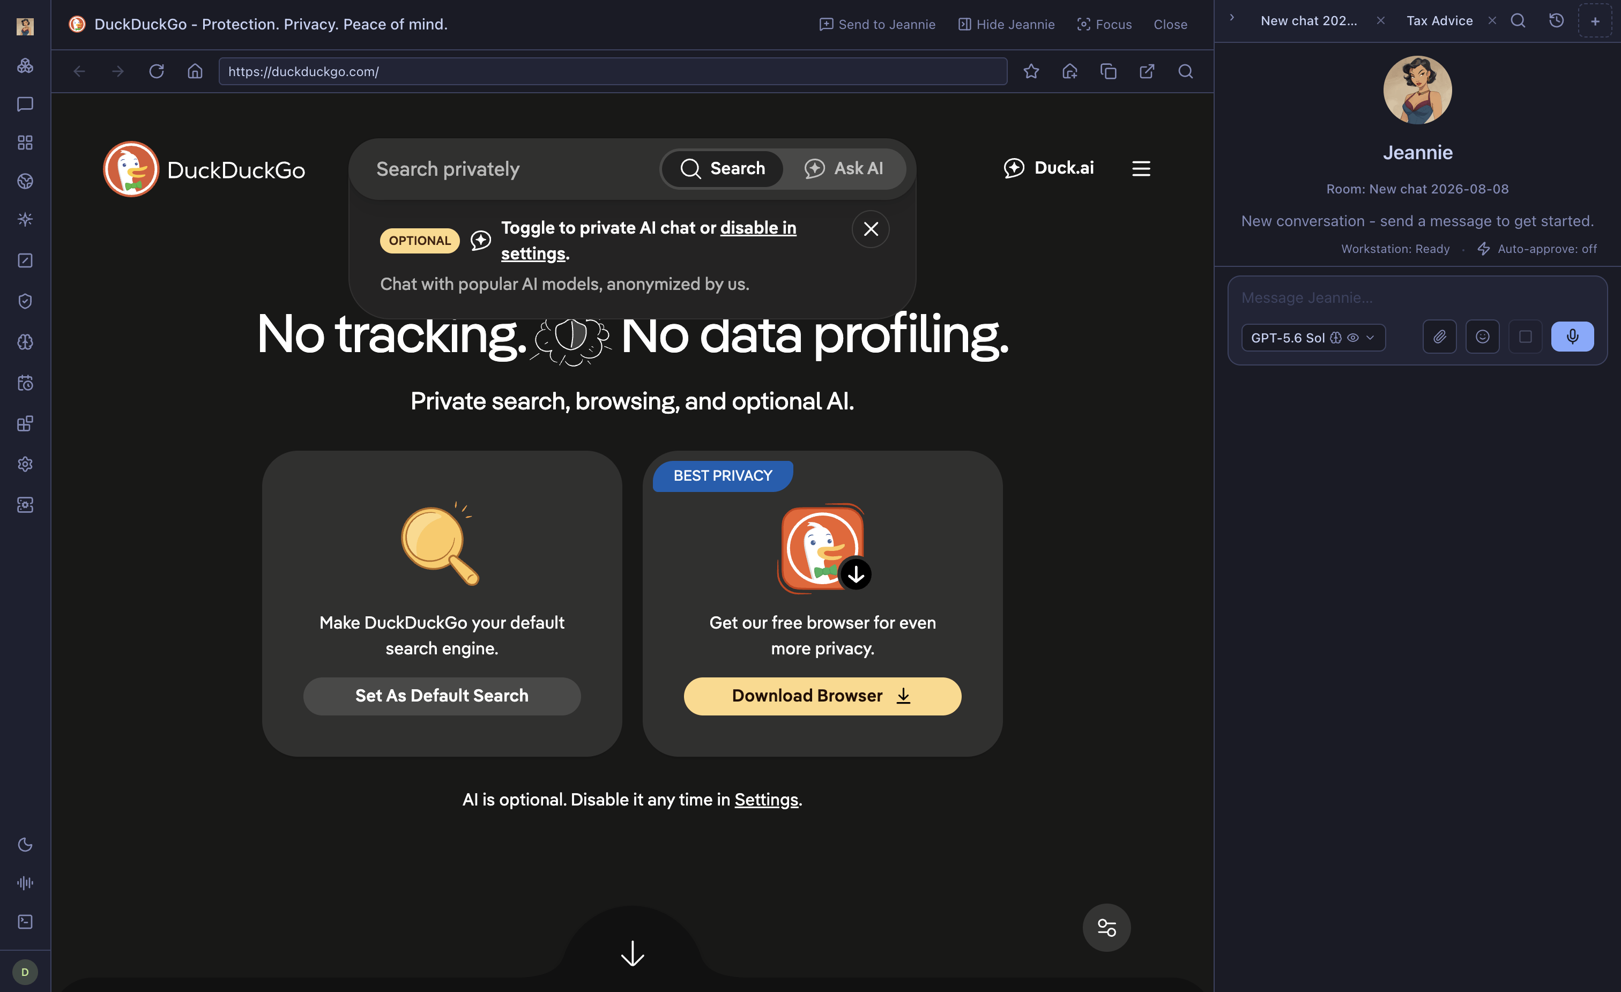1621x992 pixels.
Task: Open the square pencil edit icon in the sidebar
Action: coord(25,260)
